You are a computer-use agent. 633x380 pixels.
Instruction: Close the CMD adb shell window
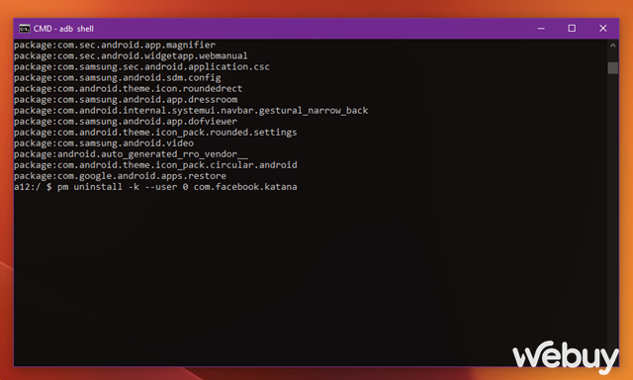(x=602, y=29)
